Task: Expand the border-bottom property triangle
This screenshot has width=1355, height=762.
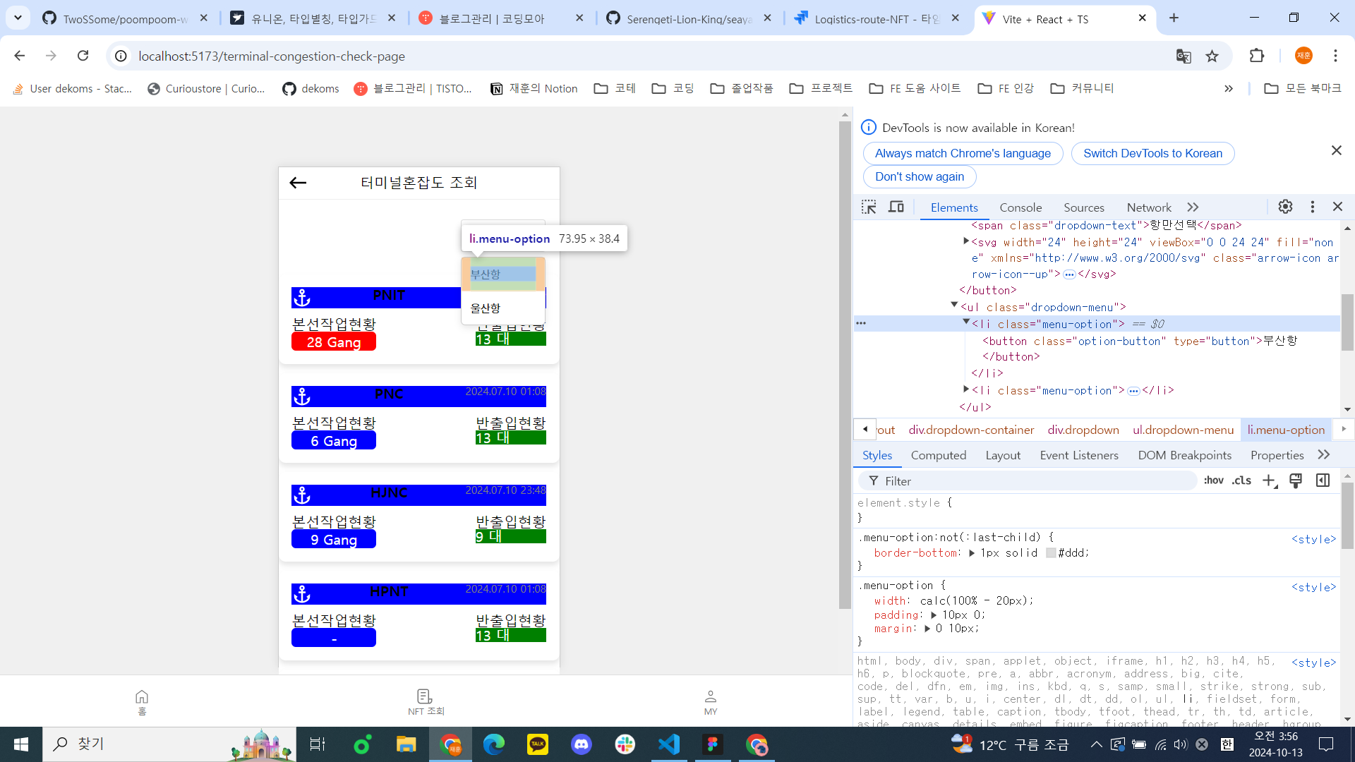Action: coord(972,553)
